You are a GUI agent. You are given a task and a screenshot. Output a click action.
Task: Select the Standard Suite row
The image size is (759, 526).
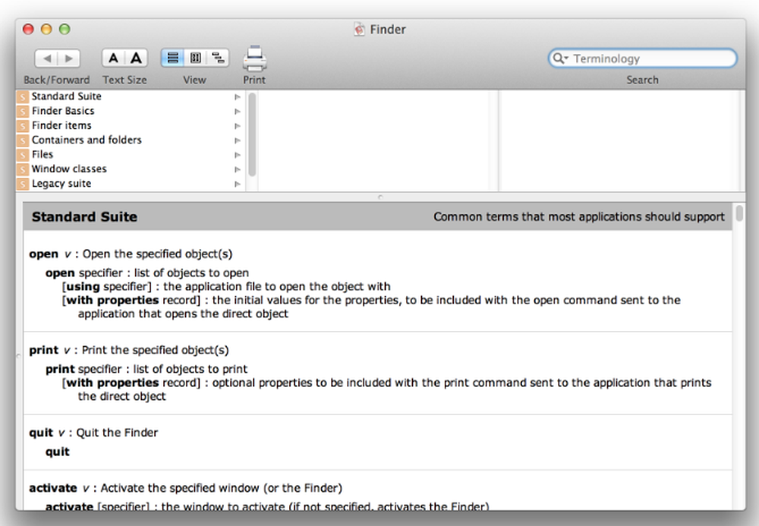[131, 96]
